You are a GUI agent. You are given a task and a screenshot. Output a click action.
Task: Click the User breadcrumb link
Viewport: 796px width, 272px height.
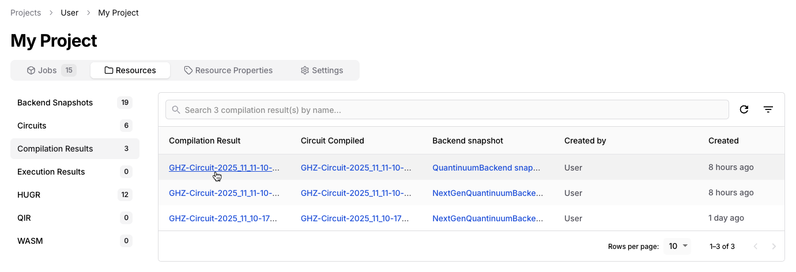coord(70,13)
